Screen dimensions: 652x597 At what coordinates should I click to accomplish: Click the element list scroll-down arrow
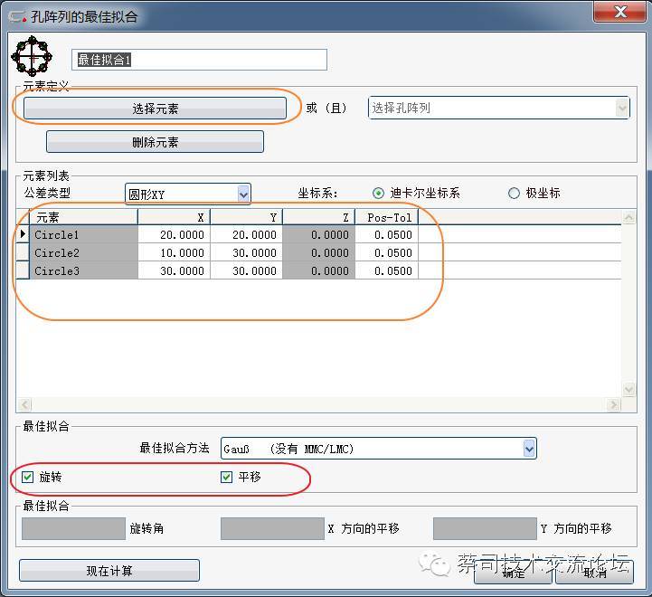coord(628,389)
